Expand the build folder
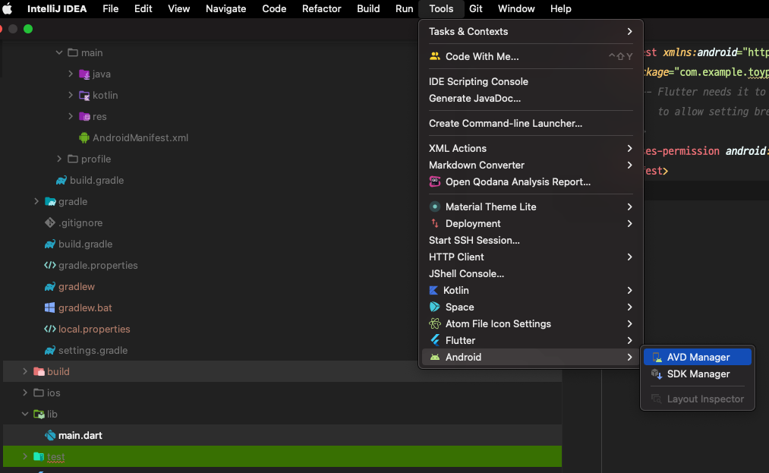The height and width of the screenshot is (473, 769). click(25, 371)
